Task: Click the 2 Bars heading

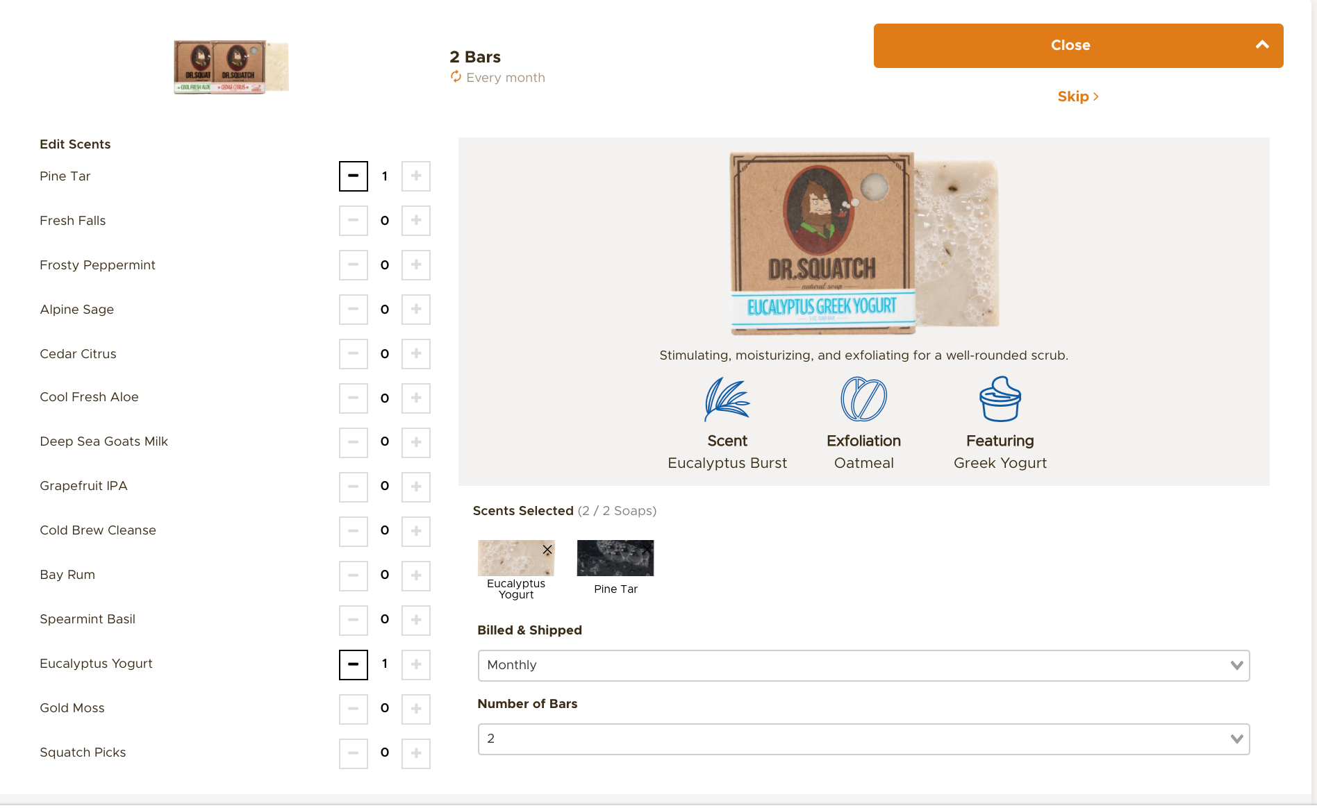Action: tap(475, 57)
